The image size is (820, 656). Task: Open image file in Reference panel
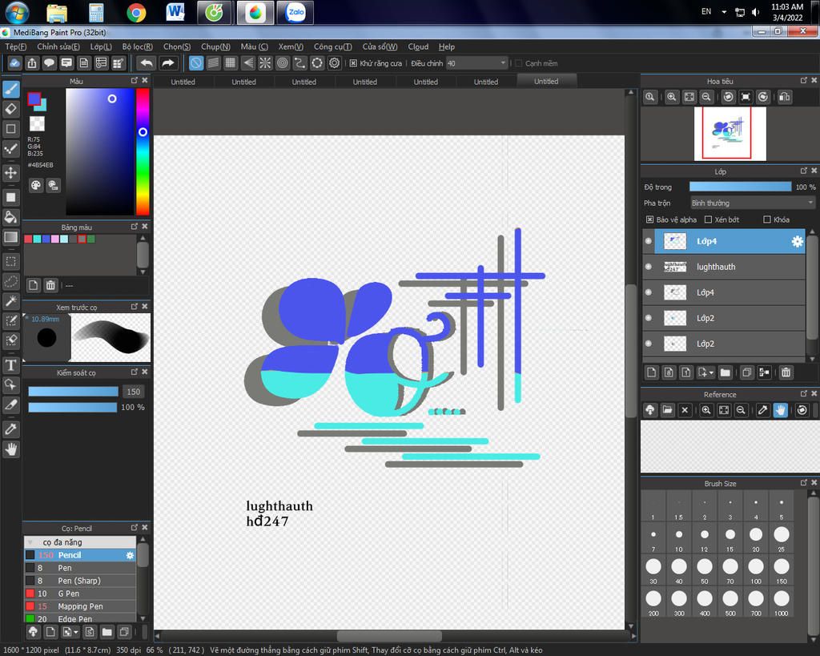click(667, 410)
